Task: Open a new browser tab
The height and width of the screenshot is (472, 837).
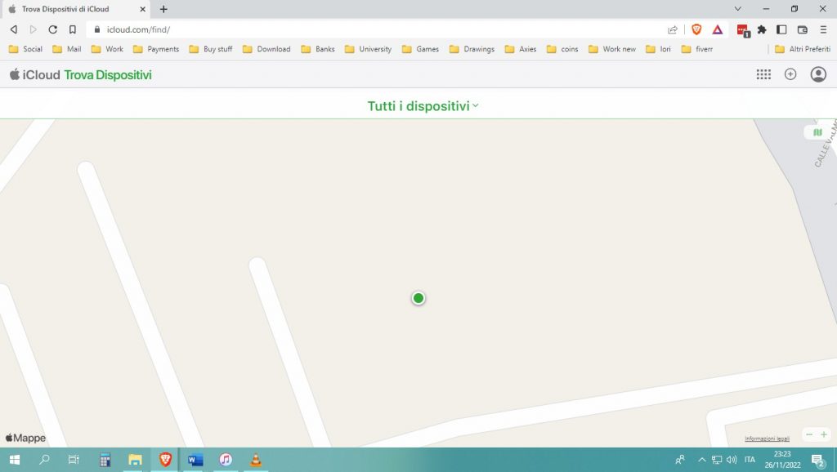Action: click(163, 9)
